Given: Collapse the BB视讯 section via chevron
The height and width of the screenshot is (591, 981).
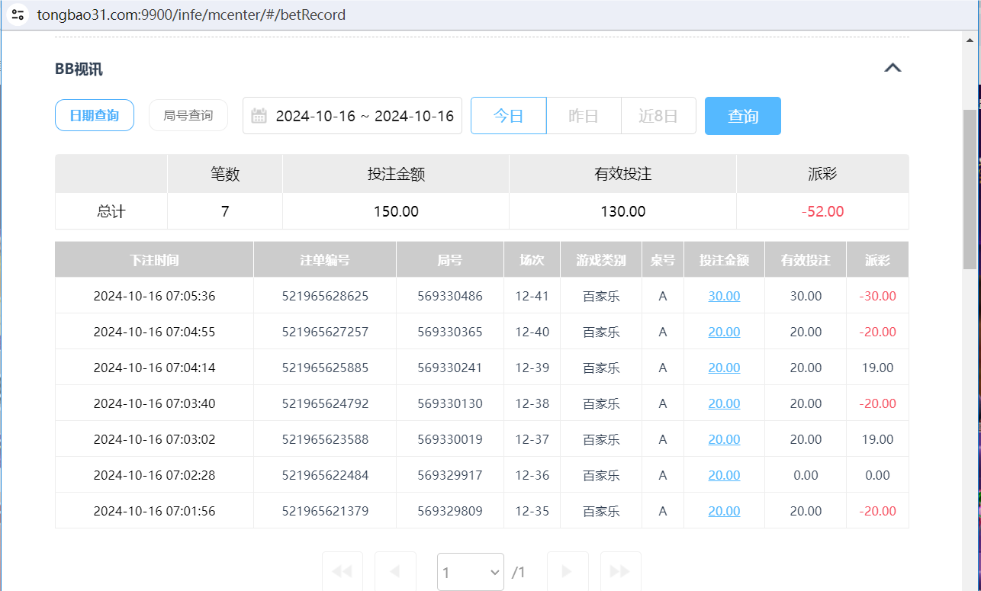Looking at the screenshot, I should [893, 67].
